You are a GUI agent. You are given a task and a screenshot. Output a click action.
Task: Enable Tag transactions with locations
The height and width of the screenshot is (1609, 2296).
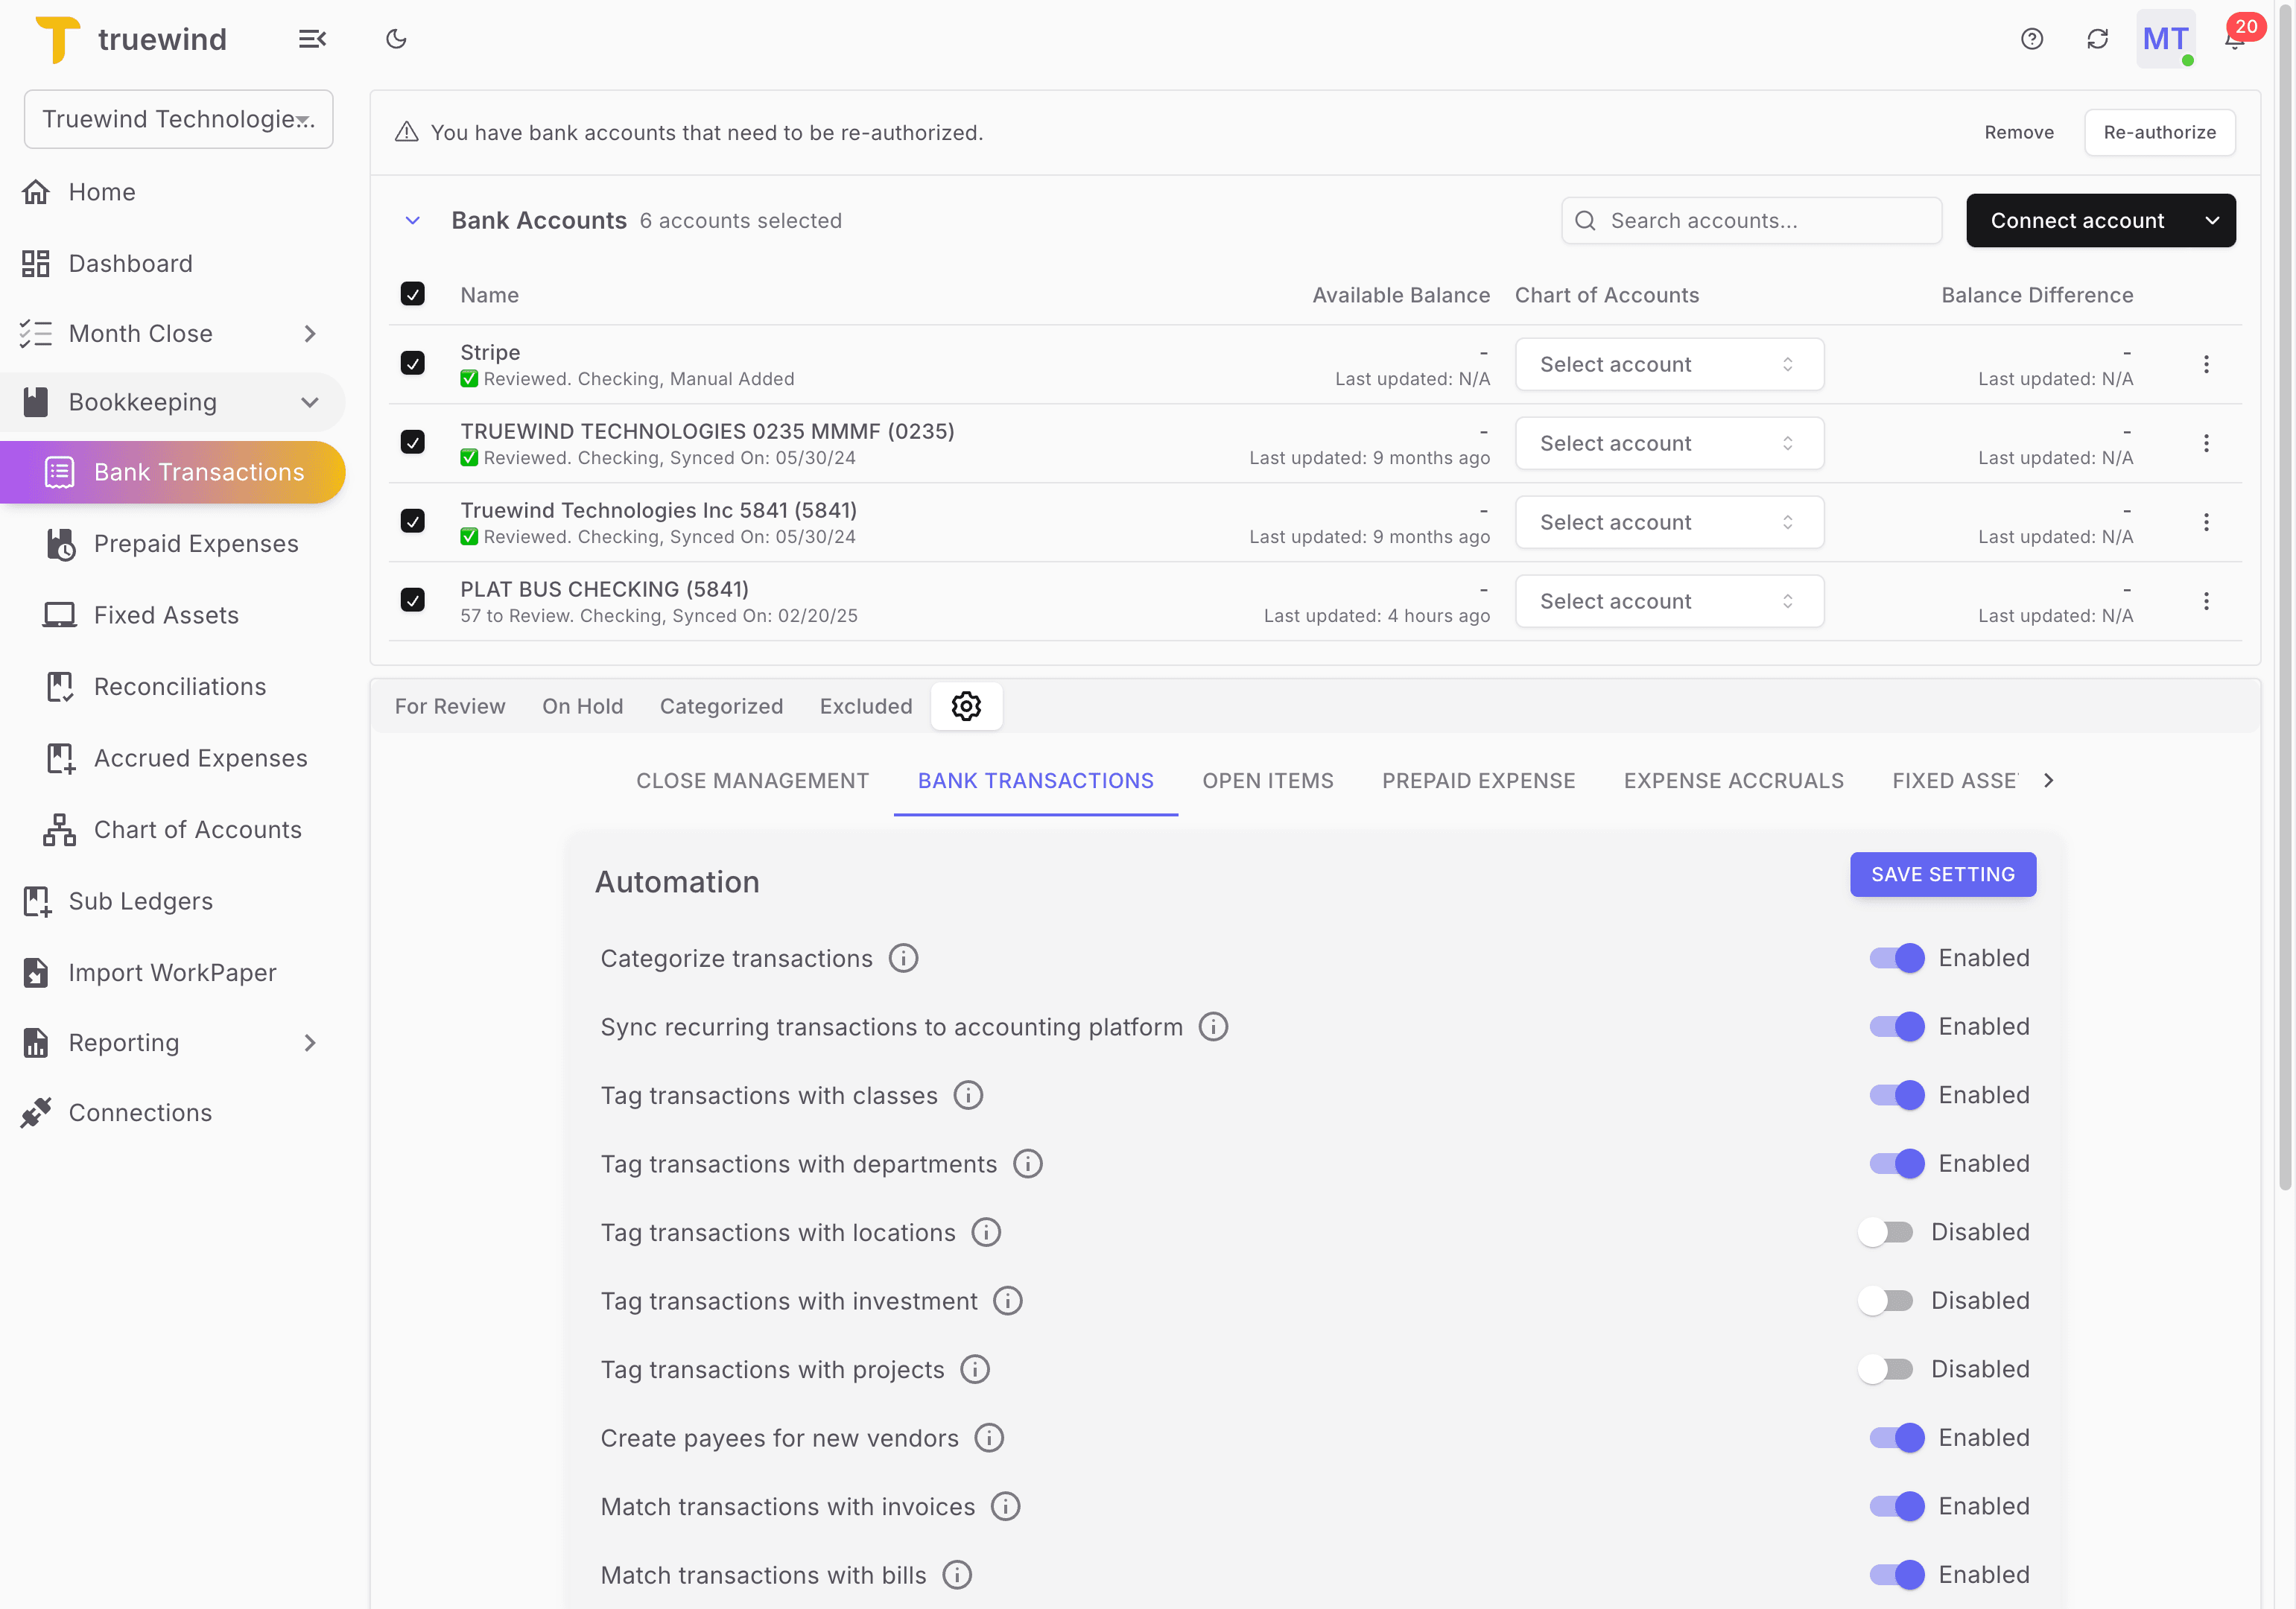tap(1886, 1232)
